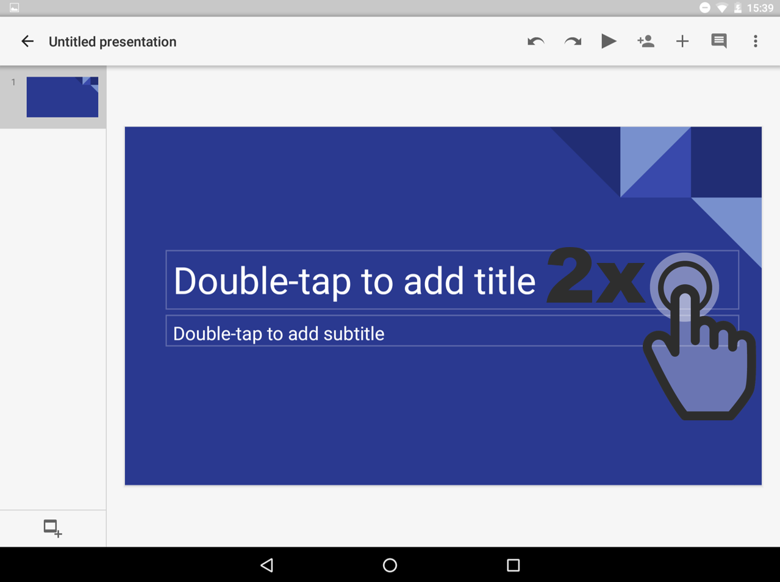Viewport: 780px width, 582px height.
Task: Tap the 15:39 clock in status bar
Action: pyautogui.click(x=760, y=8)
